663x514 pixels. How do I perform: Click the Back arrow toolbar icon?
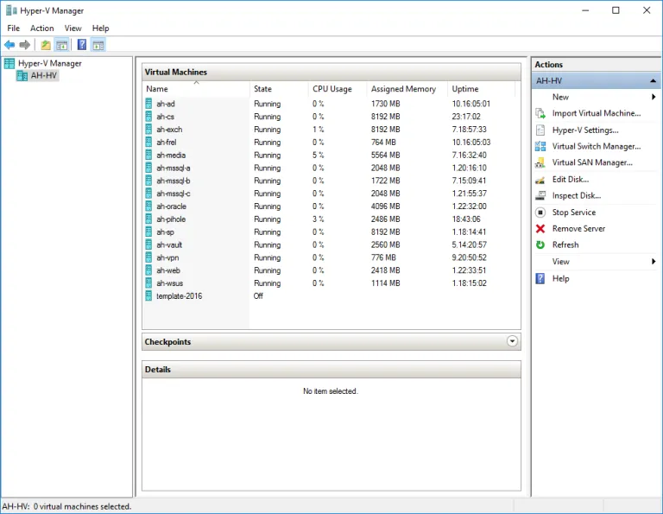pos(9,45)
